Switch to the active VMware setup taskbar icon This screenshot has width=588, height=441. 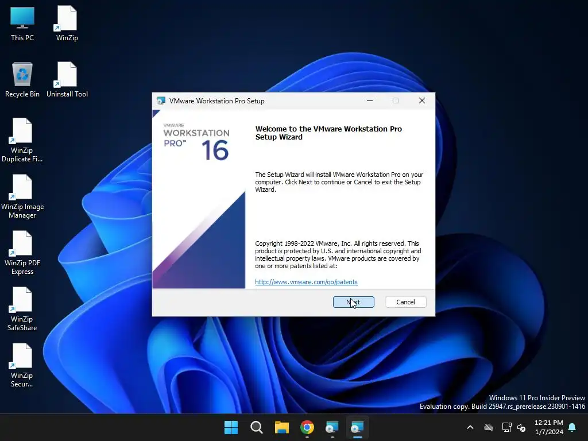pyautogui.click(x=357, y=427)
